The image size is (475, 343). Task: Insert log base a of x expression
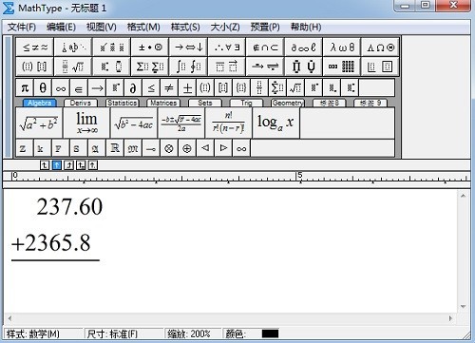275,123
